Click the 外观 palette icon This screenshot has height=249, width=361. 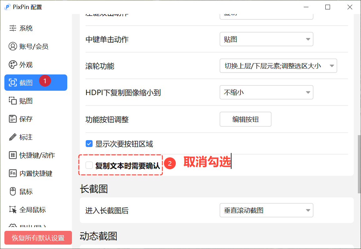13,65
